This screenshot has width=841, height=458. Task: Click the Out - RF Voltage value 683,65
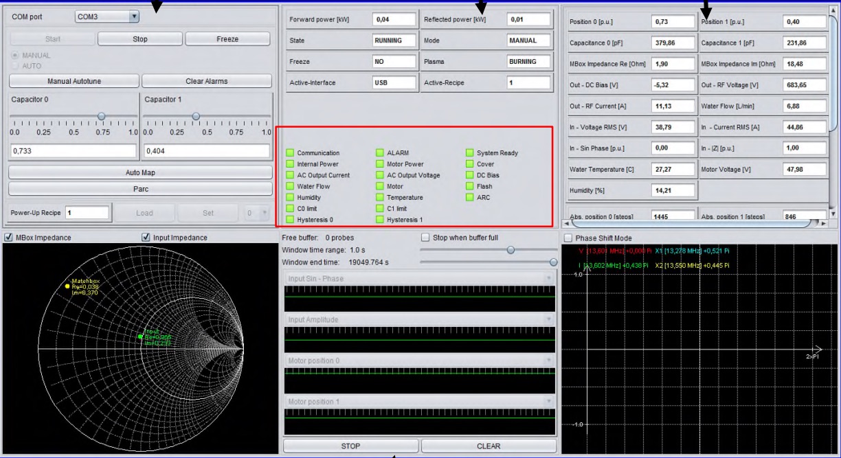(805, 84)
